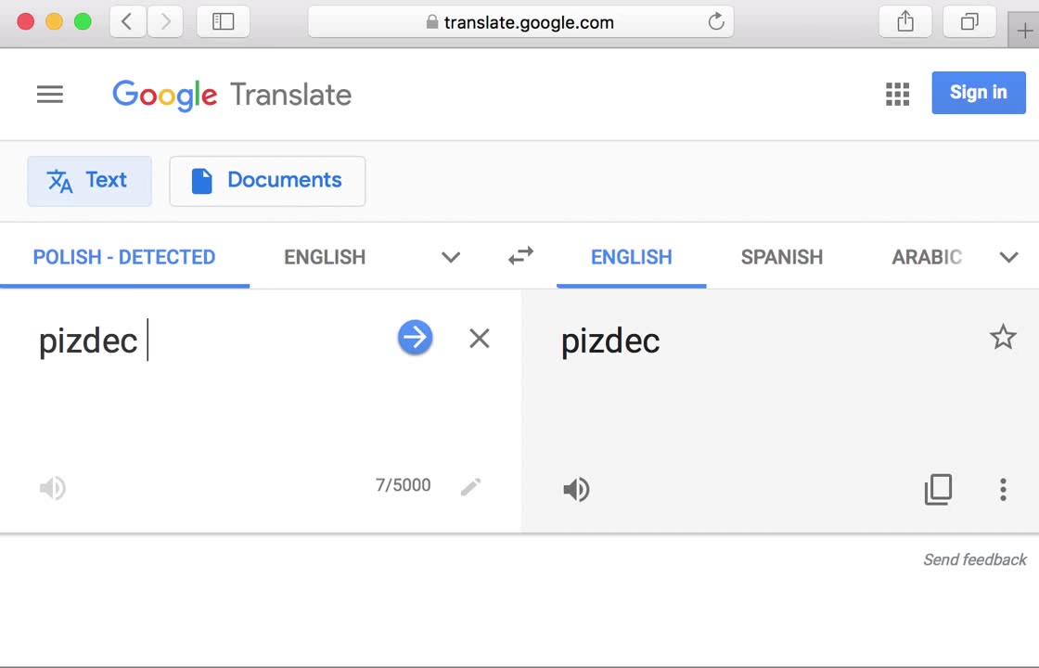Image resolution: width=1039 pixels, height=668 pixels.
Task: Click the blue translate arrow button
Action: pyautogui.click(x=415, y=338)
